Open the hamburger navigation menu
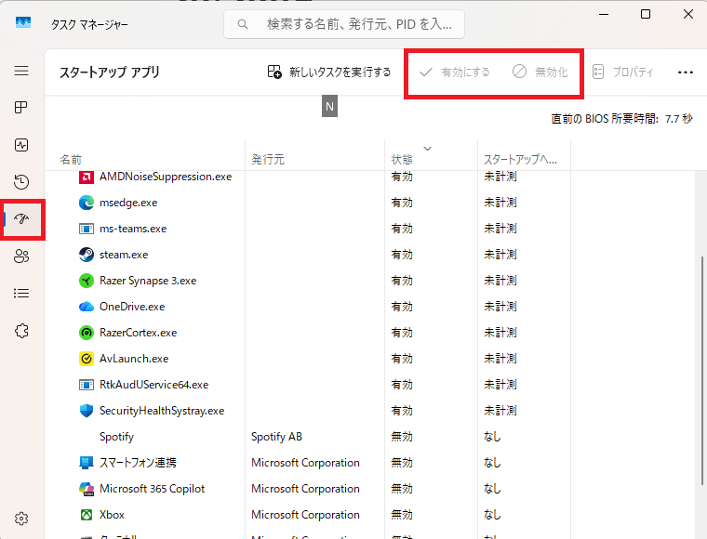Screen dimensions: 707x539 [21, 71]
